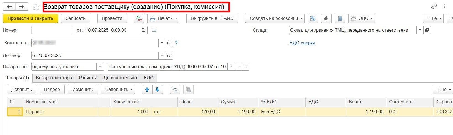The height and width of the screenshot is (135, 453).
Task: Switch to the Расчеты tab
Action: point(88,78)
